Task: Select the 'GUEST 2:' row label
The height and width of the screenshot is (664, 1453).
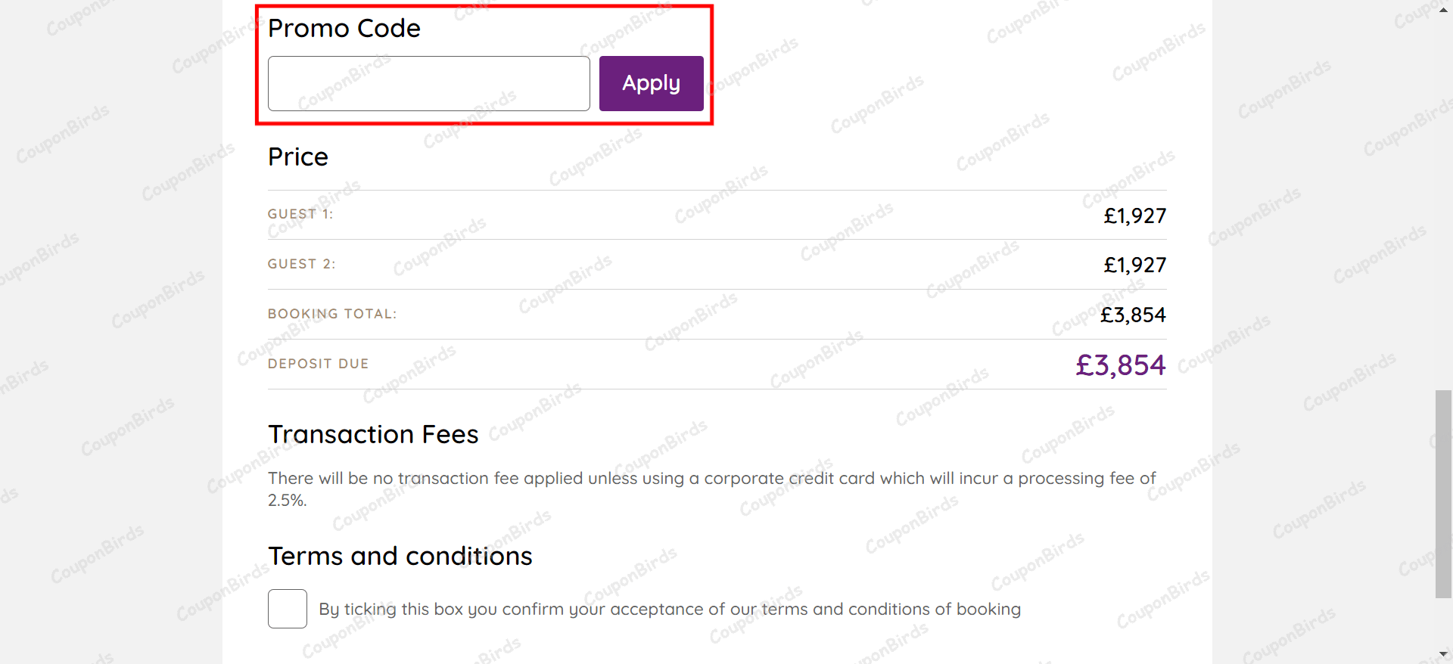Action: pyautogui.click(x=301, y=265)
